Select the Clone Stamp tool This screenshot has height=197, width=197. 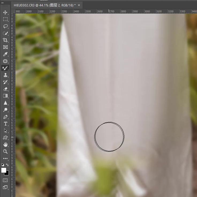click(5, 75)
